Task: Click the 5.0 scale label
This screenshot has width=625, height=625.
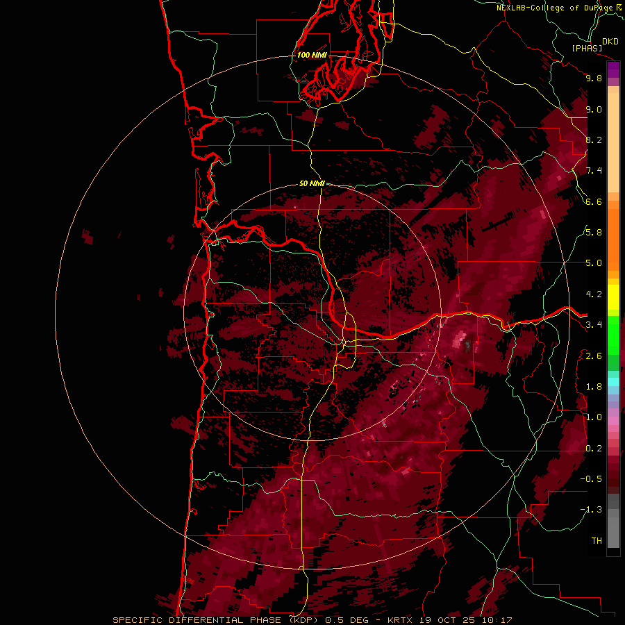Action: tap(594, 263)
